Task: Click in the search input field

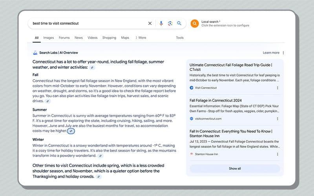Action: point(86,24)
